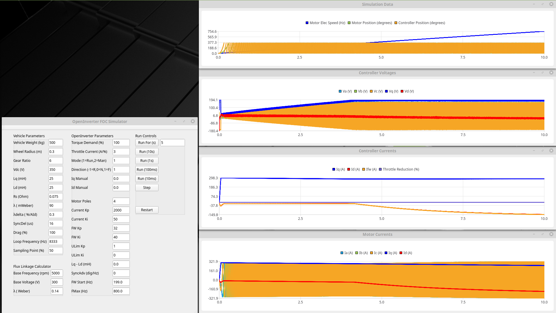Focus the Run For seconds input box
This screenshot has height=313, width=556.
tap(172, 143)
